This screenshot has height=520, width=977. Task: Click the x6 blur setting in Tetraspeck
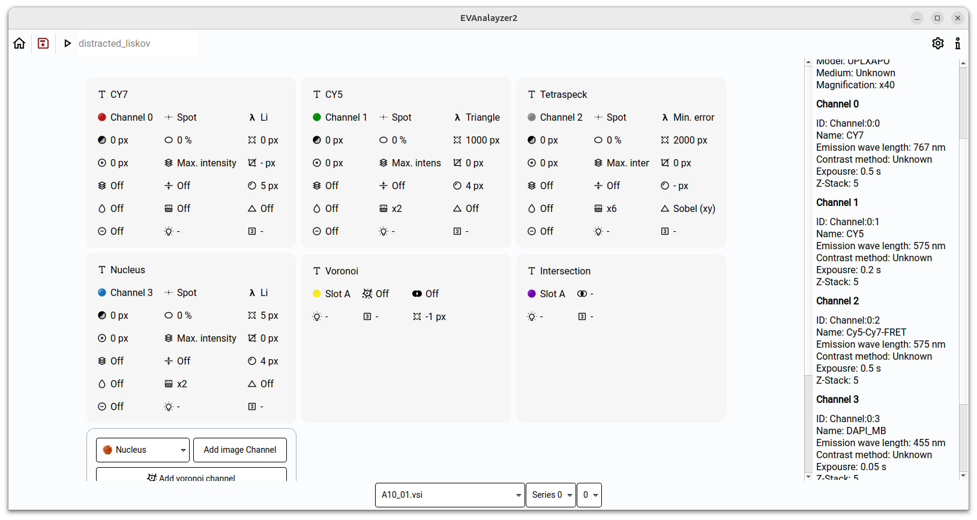(x=606, y=208)
